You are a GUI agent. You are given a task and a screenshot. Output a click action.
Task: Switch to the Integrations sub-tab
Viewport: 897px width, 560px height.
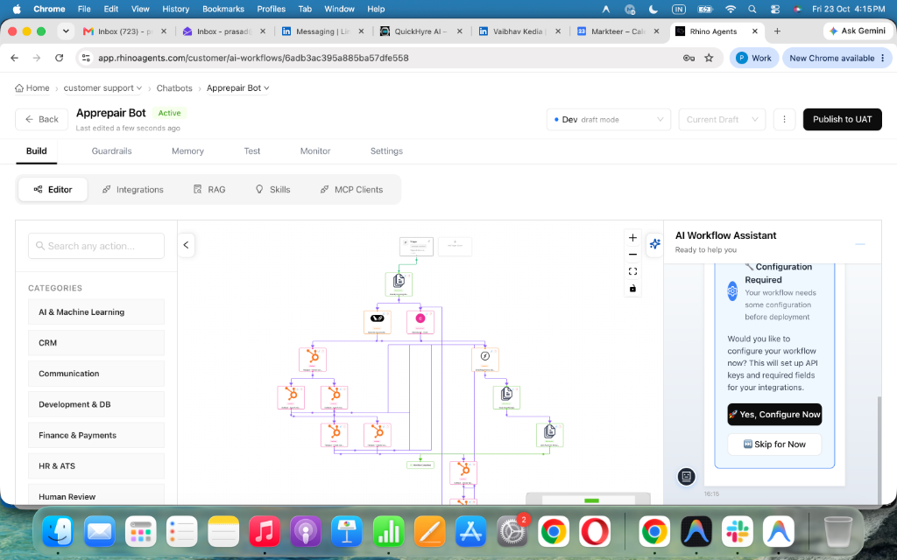133,190
